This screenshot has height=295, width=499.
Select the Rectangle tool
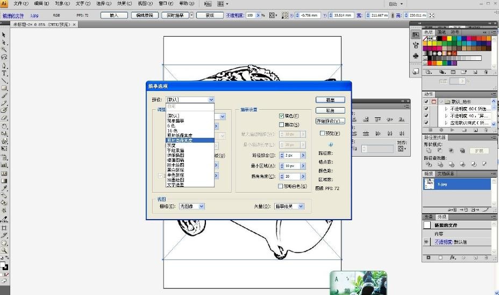(x=4, y=88)
